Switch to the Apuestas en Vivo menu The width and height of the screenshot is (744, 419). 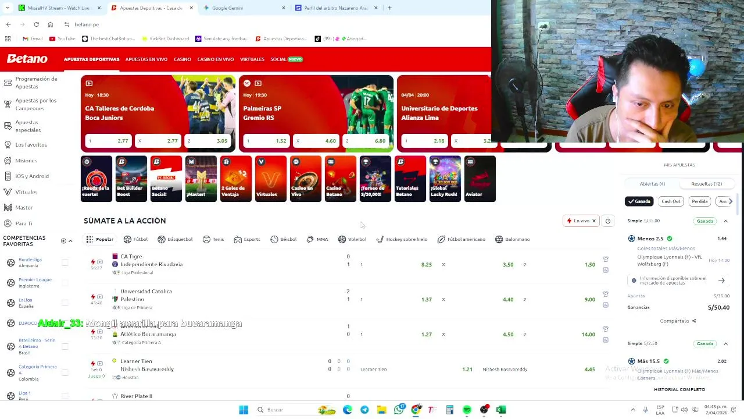pos(146,59)
